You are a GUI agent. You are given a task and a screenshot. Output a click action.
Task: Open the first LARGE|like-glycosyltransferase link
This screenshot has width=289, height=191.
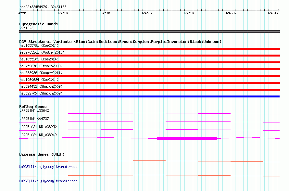(48, 167)
